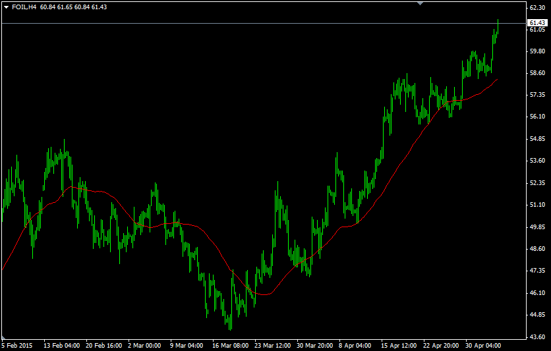This screenshot has width=551, height=351.
Task: Click the 15 Apr 12:00 time label
Action: (399, 346)
